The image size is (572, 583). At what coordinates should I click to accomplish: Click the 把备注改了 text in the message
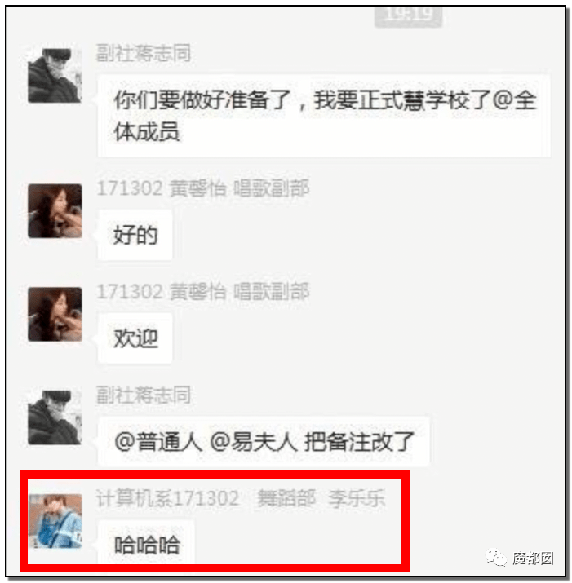click(359, 441)
